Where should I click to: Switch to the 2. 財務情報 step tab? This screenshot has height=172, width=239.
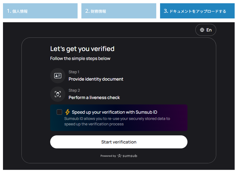click(x=119, y=11)
